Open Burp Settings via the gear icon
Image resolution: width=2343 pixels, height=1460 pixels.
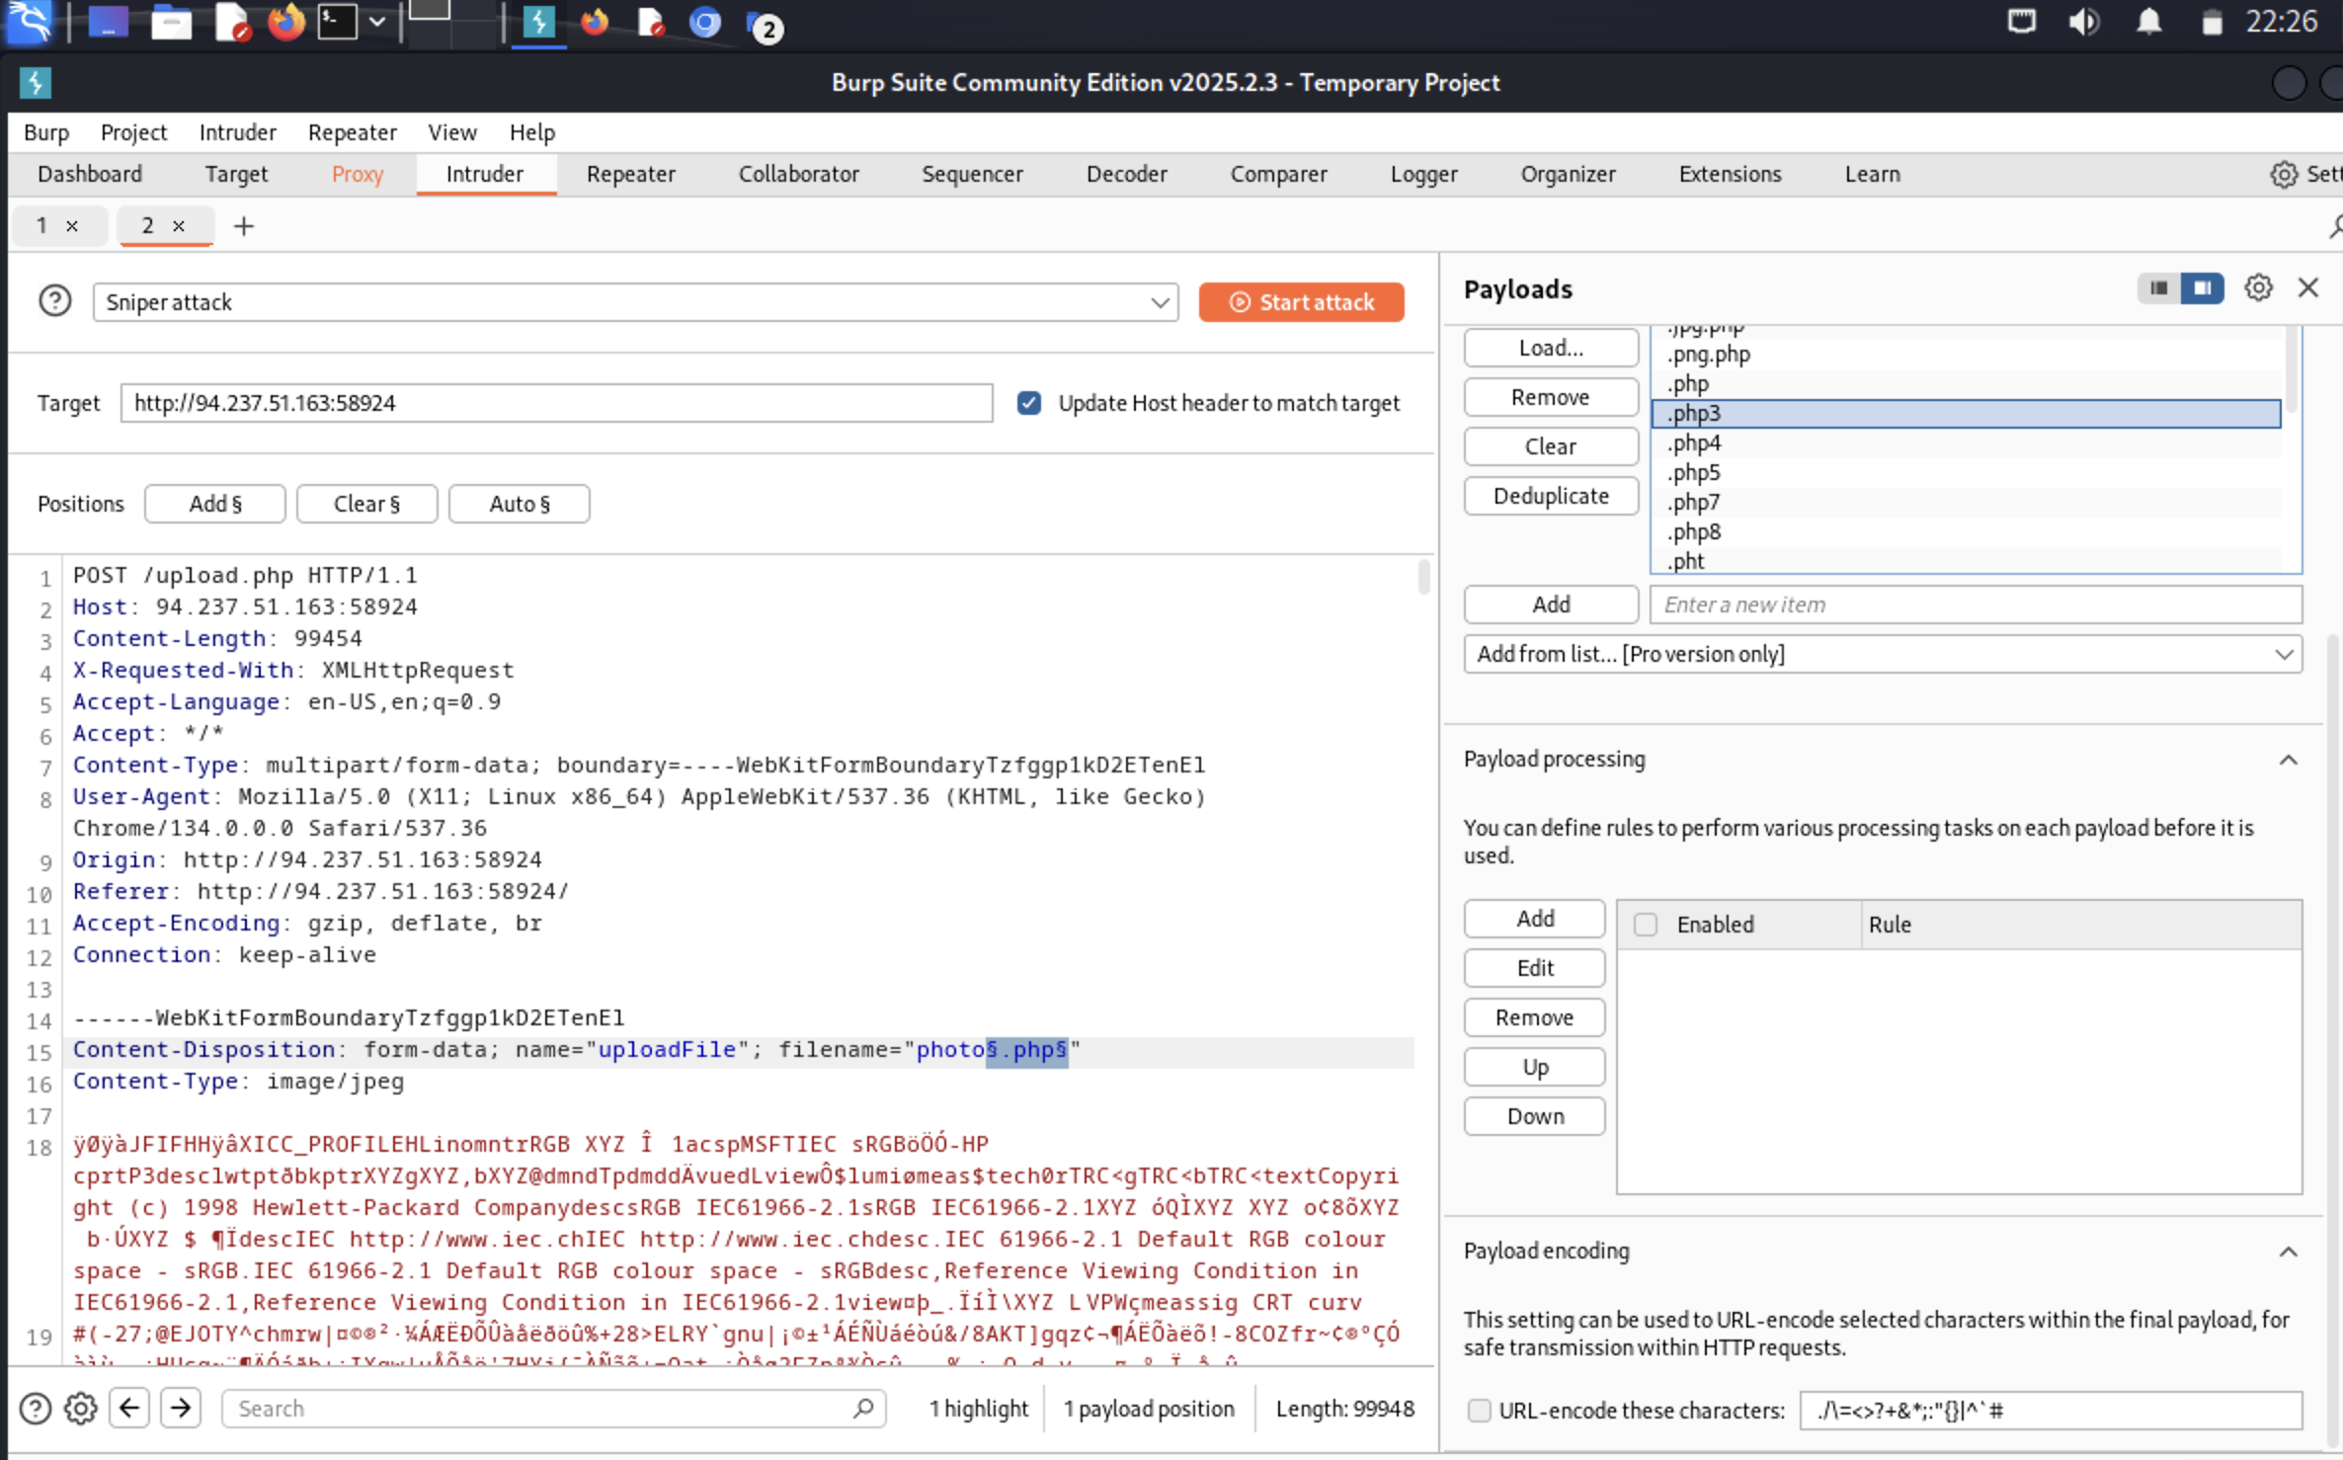pyautogui.click(x=2284, y=175)
